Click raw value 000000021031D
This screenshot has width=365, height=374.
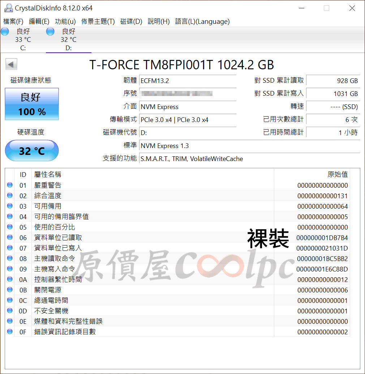pos(322,248)
